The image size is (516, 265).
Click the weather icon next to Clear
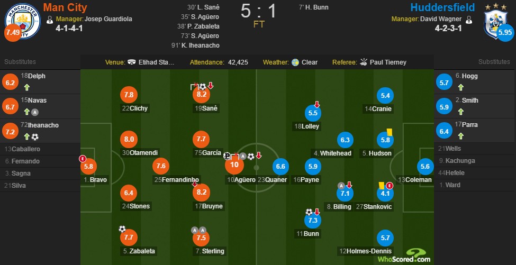(x=295, y=62)
